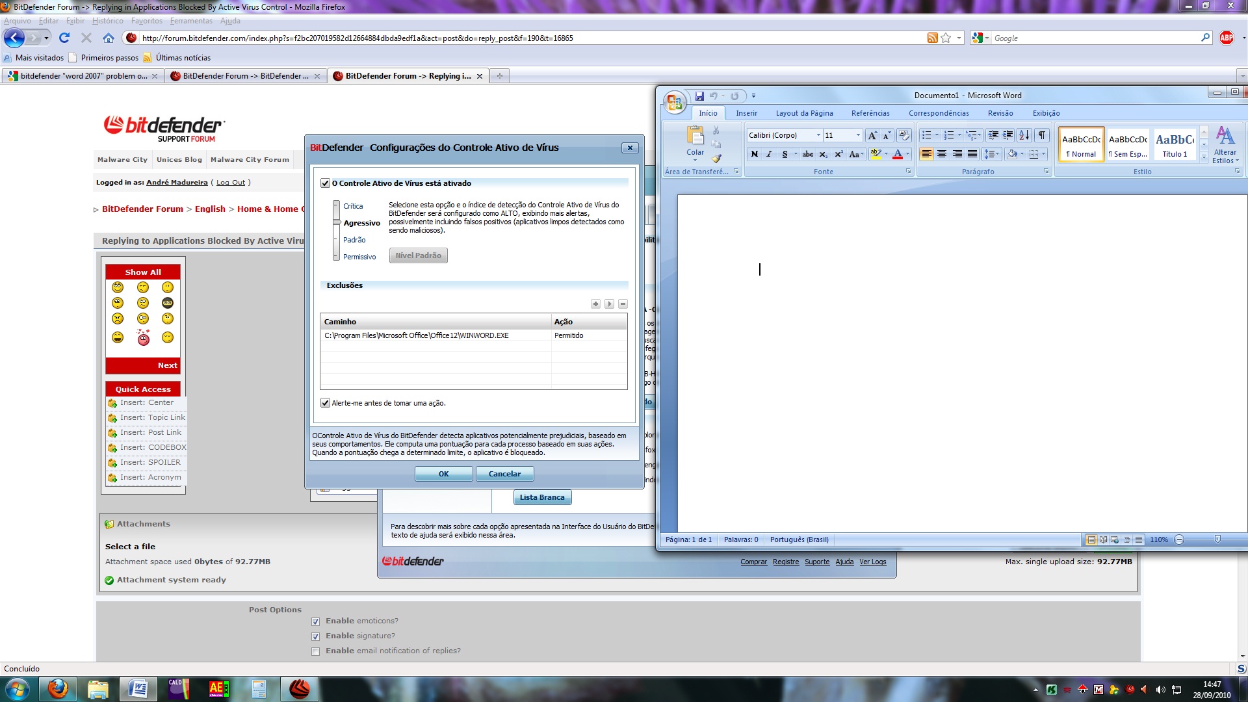Click the Word zoom slider handle
Viewport: 1248px width, 702px height.
(1217, 539)
